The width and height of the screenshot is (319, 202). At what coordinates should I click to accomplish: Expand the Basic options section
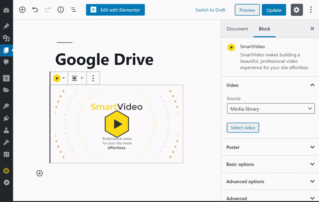click(x=270, y=164)
